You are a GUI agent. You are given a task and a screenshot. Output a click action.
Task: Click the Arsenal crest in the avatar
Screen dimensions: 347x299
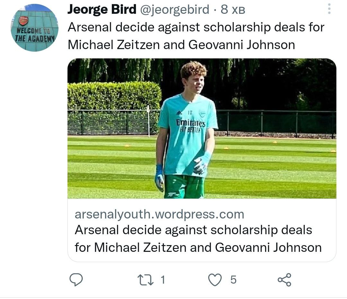[23, 21]
